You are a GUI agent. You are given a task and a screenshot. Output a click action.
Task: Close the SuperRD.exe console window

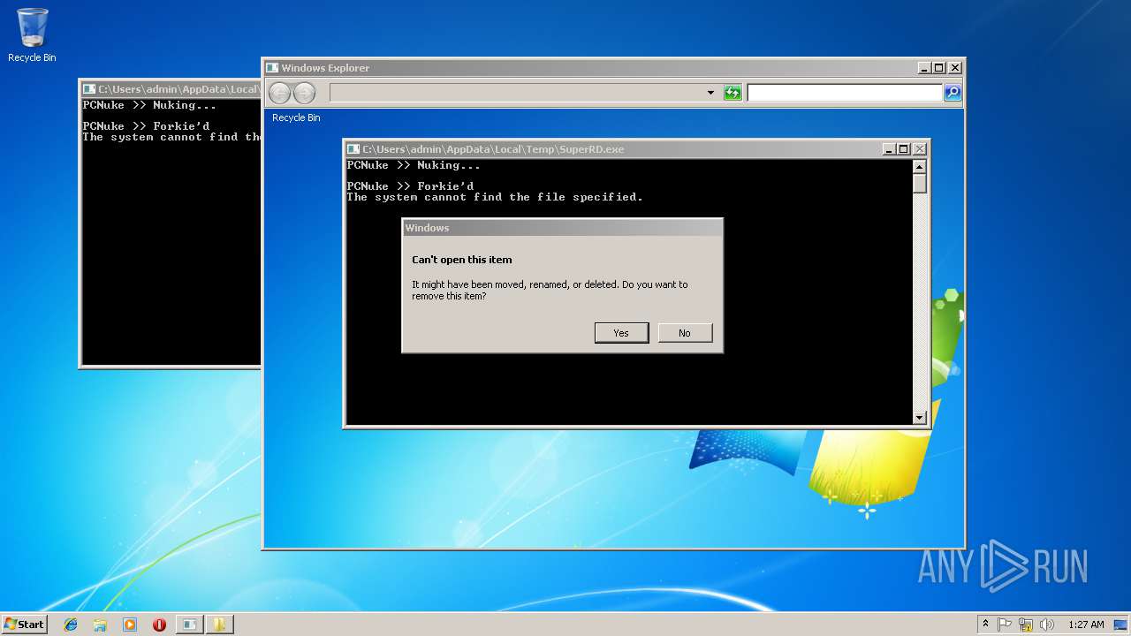920,149
